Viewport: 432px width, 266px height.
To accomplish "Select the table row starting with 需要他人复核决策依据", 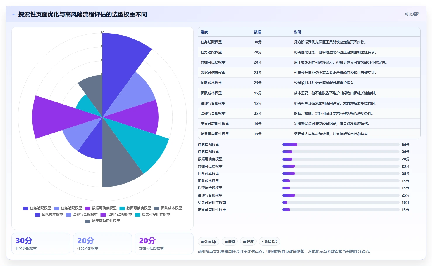I will [x=309, y=134].
